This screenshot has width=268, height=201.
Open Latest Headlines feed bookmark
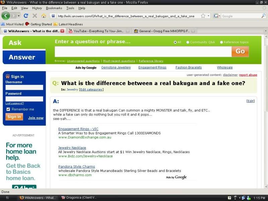[70, 24]
